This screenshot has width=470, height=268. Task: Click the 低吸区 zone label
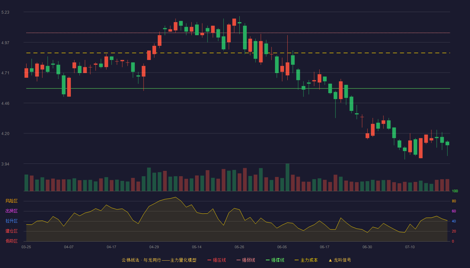tap(11, 241)
